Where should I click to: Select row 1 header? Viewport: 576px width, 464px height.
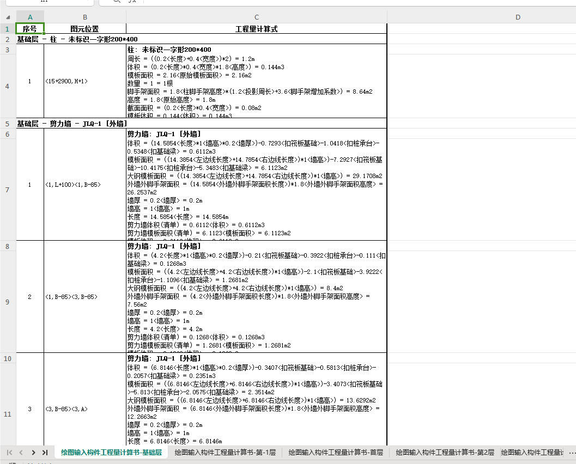pyautogui.click(x=7, y=29)
